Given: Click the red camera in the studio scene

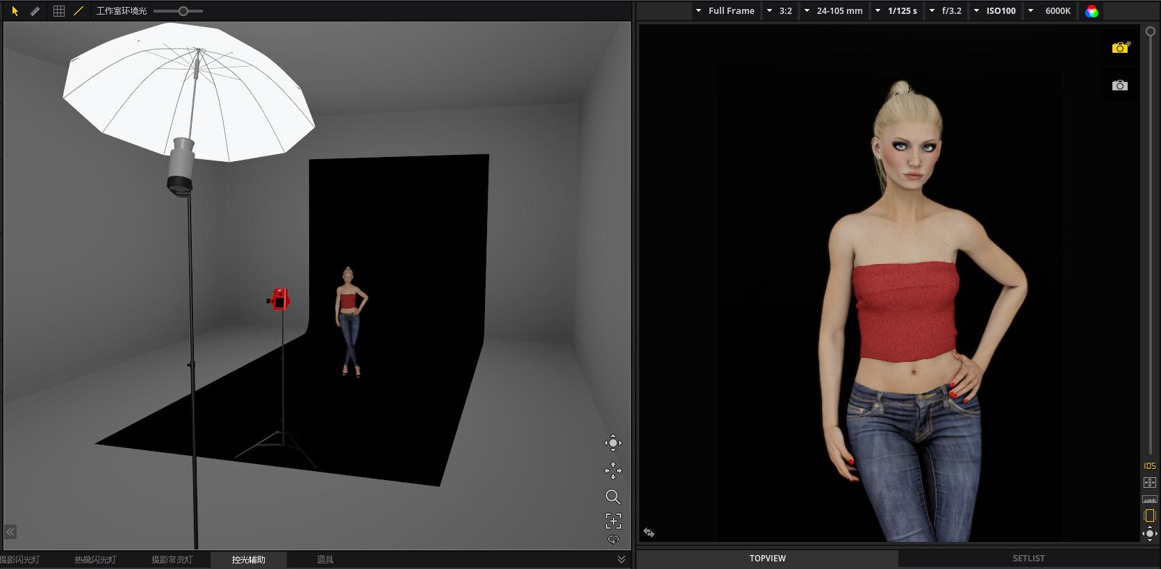Looking at the screenshot, I should (x=279, y=300).
